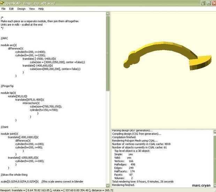
Task: Click 'Compilation finished.' in the console
Action: (124, 137)
